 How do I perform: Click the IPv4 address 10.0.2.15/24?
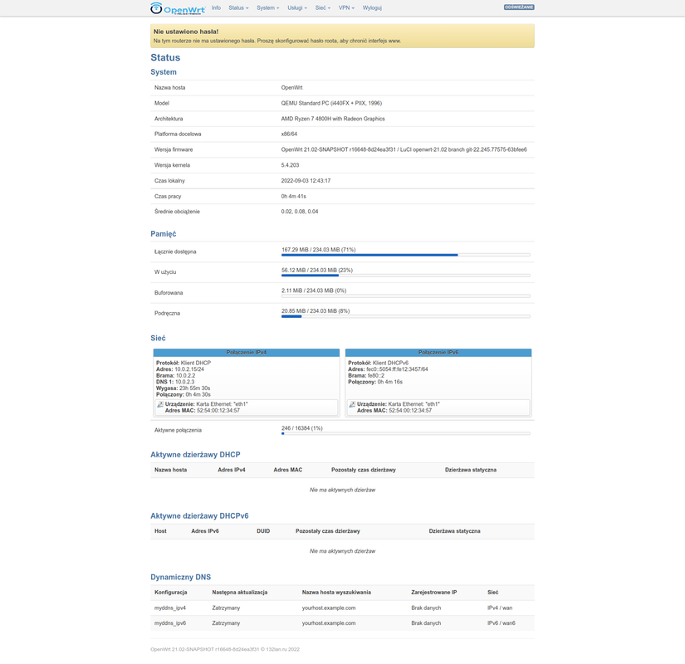pos(189,369)
